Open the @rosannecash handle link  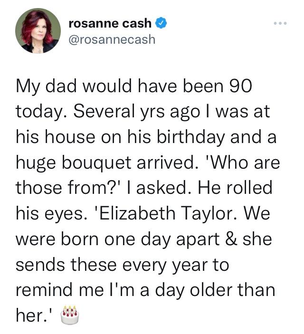tap(112, 39)
